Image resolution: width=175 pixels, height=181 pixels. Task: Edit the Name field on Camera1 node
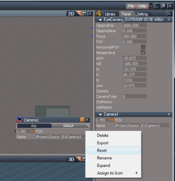60,137
